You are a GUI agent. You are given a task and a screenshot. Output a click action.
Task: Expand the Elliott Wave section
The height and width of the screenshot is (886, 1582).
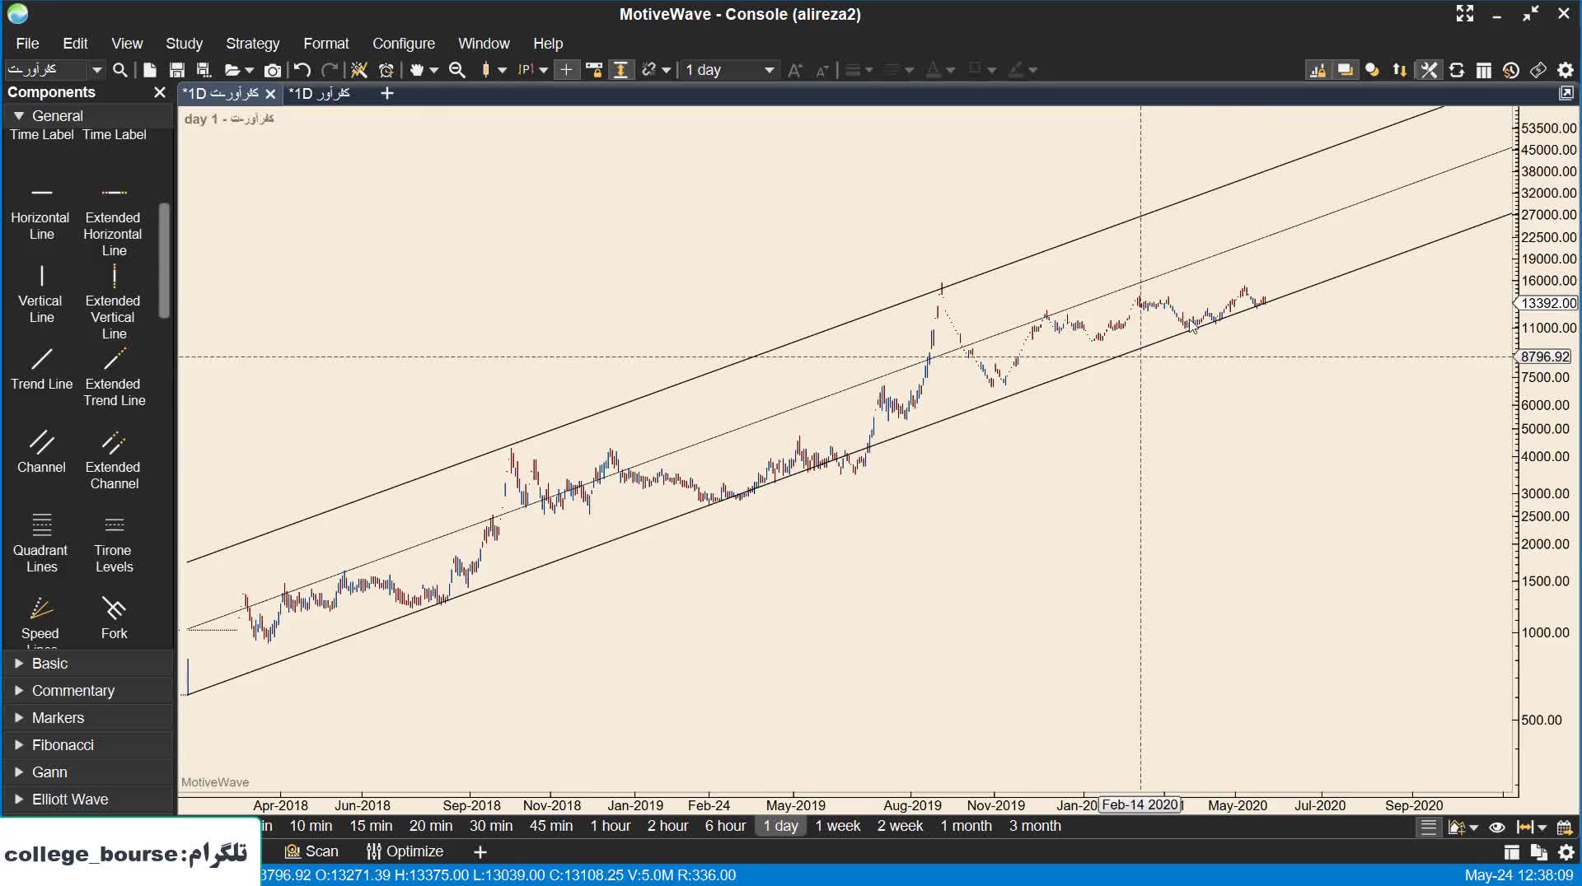[69, 800]
